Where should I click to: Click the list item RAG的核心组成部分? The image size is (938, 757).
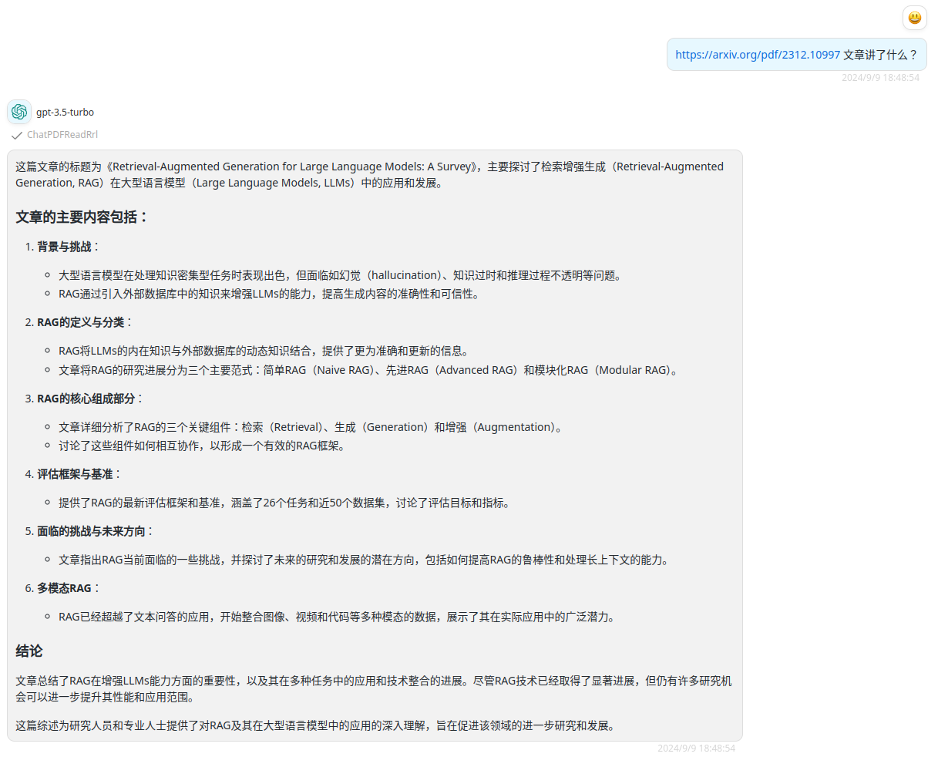[x=86, y=399]
